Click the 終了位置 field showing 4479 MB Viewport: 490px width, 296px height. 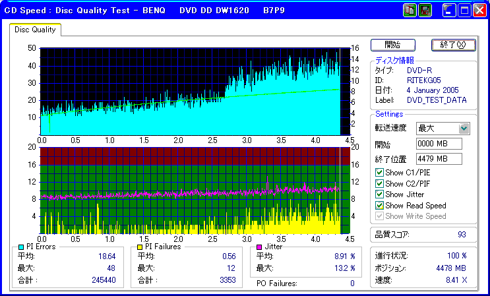click(x=439, y=159)
